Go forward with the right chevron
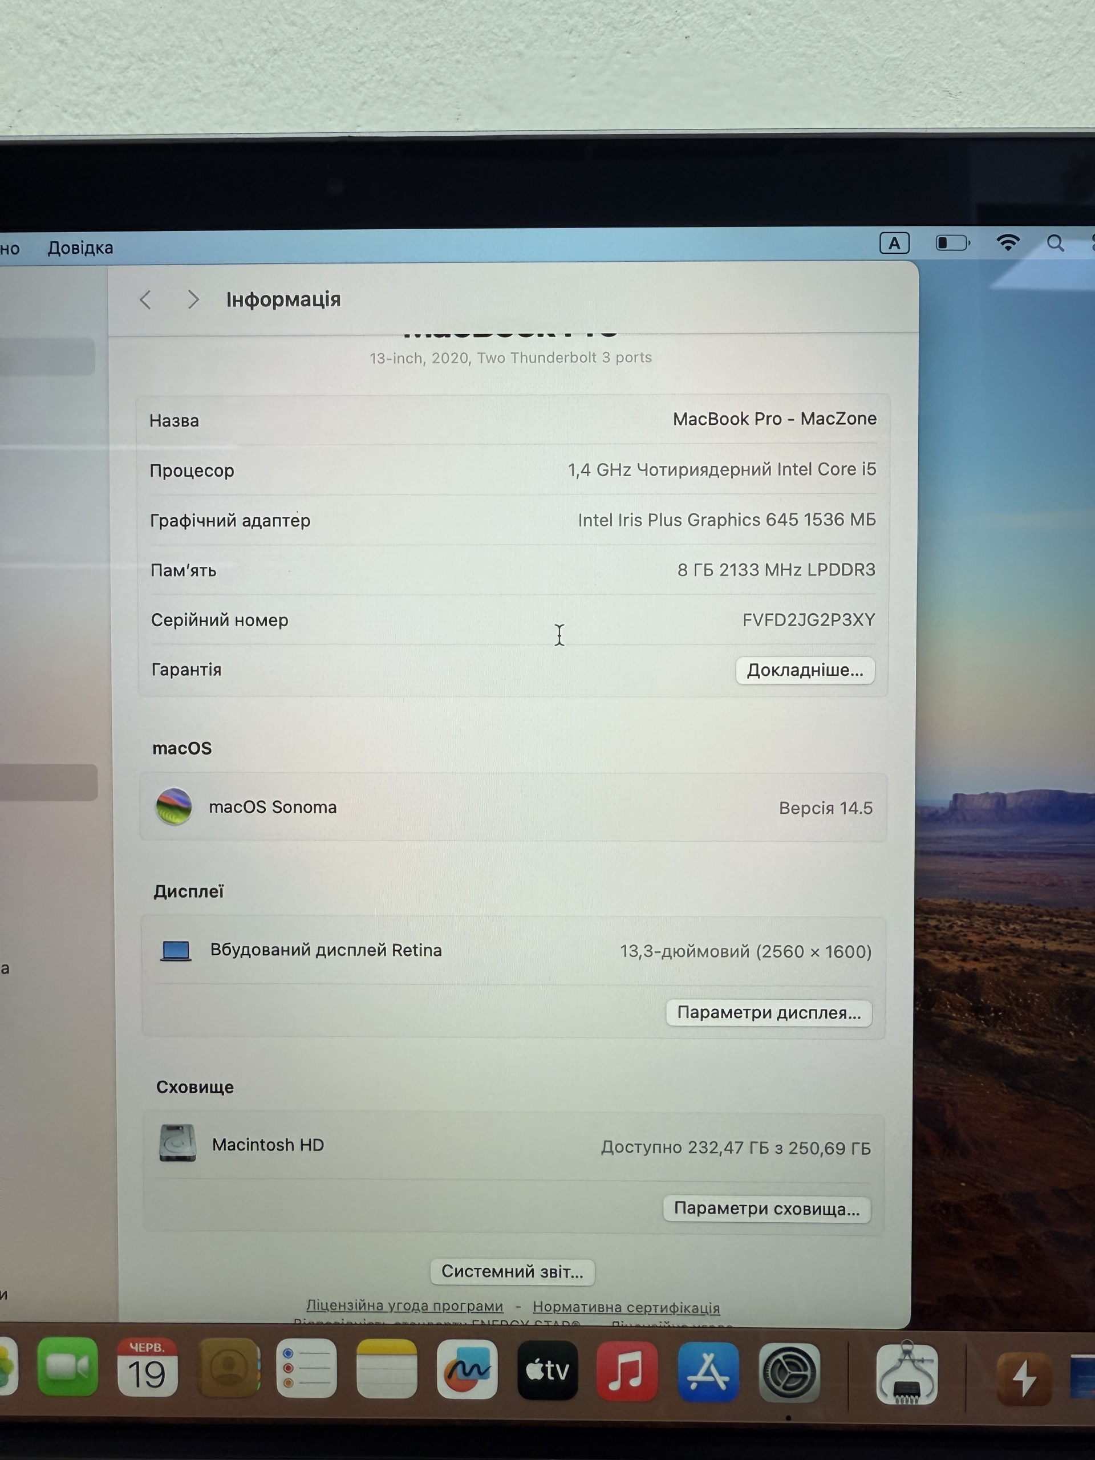Viewport: 1095px width, 1460px height. coord(193,299)
